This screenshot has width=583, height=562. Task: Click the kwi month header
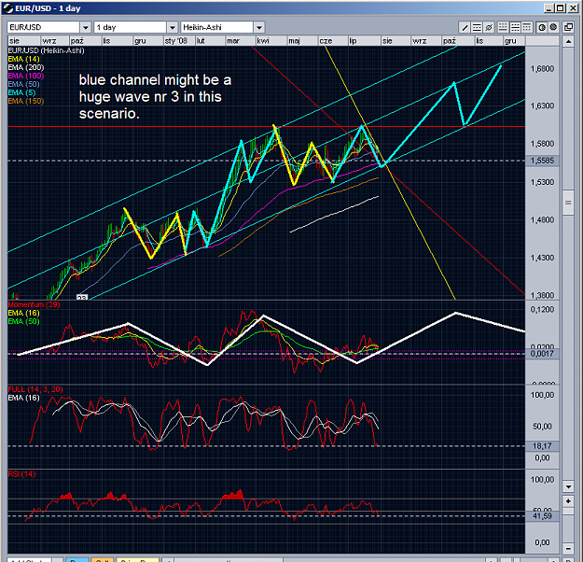271,41
